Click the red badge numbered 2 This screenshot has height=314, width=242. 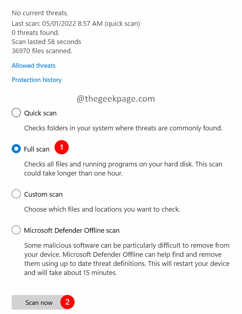pyautogui.click(x=67, y=302)
